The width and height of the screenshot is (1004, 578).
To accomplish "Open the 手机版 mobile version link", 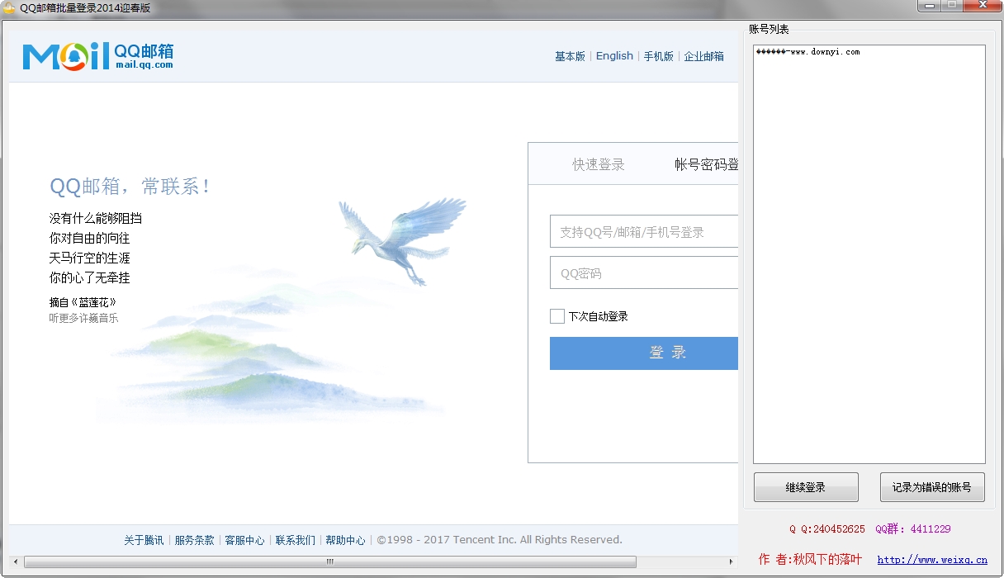I will point(658,55).
